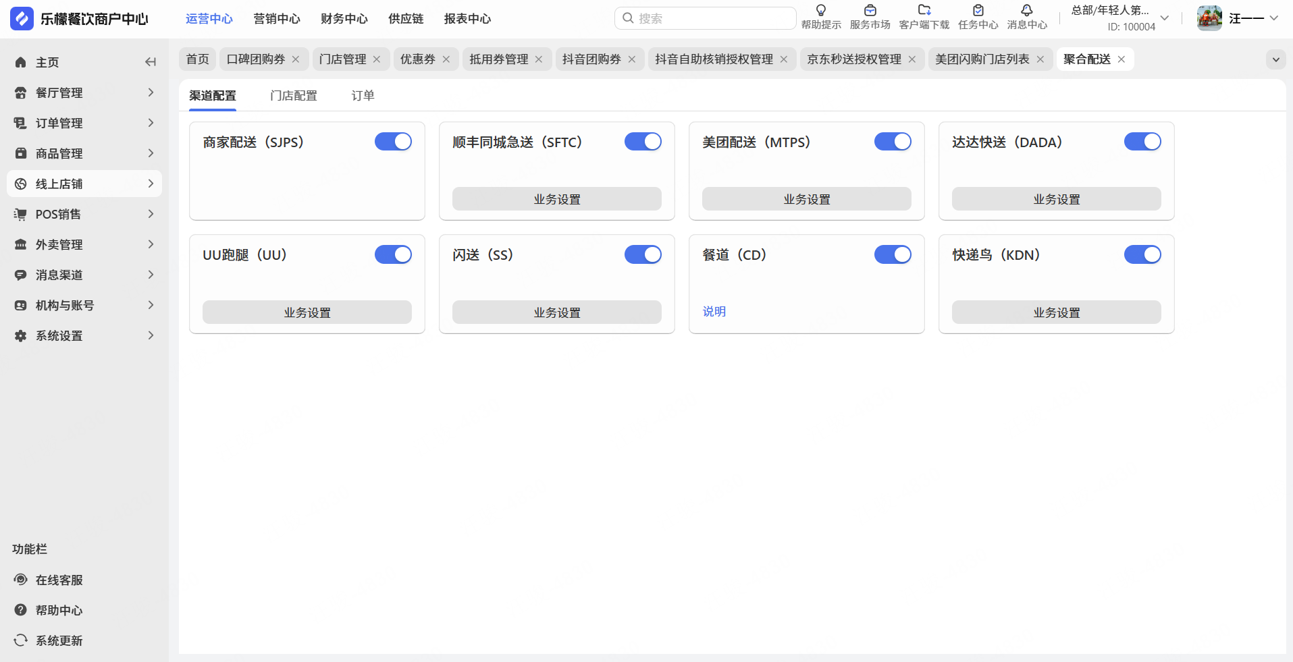Switch to the 门店配置 tab
Image resolution: width=1293 pixels, height=662 pixels.
pos(294,96)
